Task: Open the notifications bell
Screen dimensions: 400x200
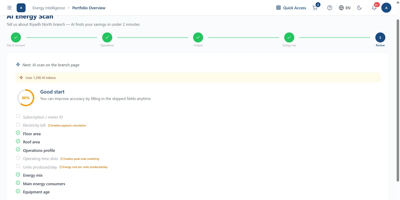Action: [x=374, y=8]
